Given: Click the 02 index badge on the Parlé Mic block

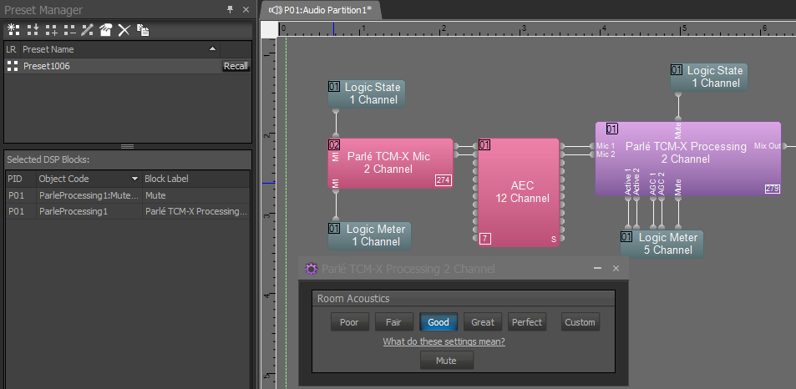Looking at the screenshot, I should click(x=334, y=145).
